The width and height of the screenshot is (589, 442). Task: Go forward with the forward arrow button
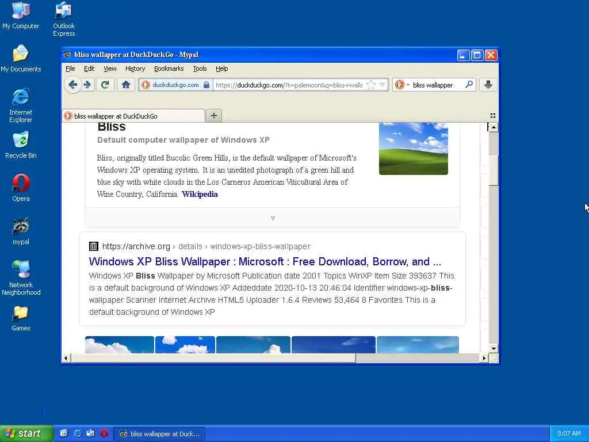(87, 85)
